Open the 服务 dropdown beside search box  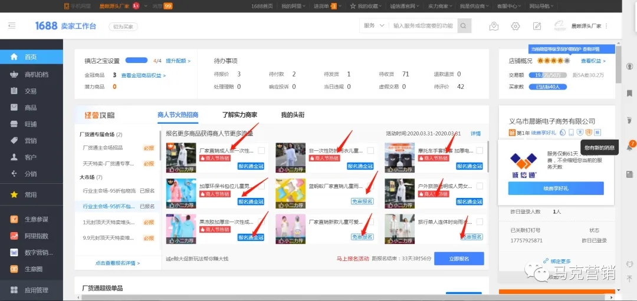coord(374,26)
